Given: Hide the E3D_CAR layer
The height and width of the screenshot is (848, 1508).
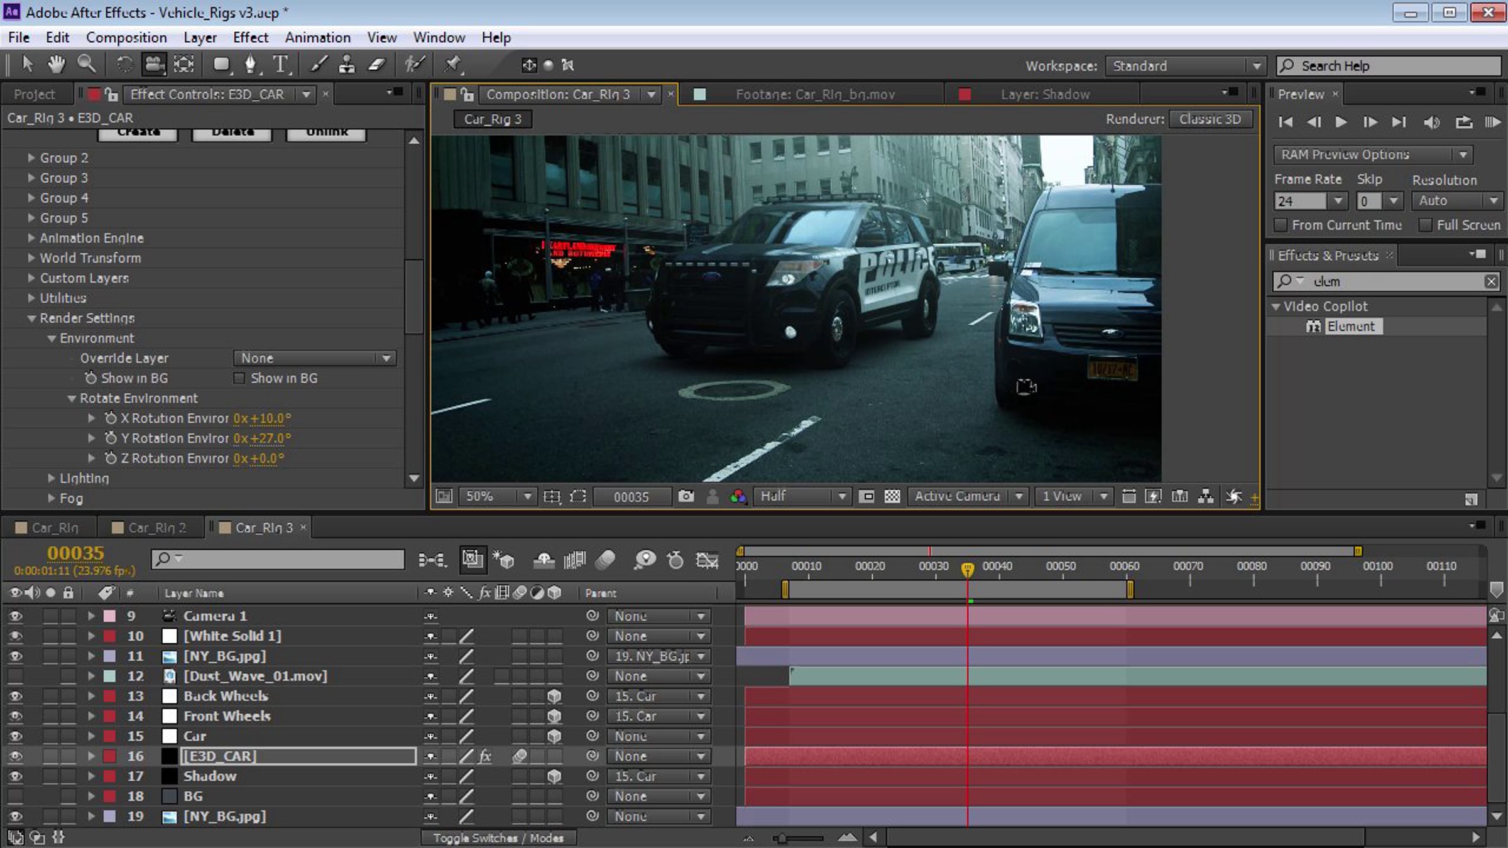Looking at the screenshot, I should (x=15, y=756).
